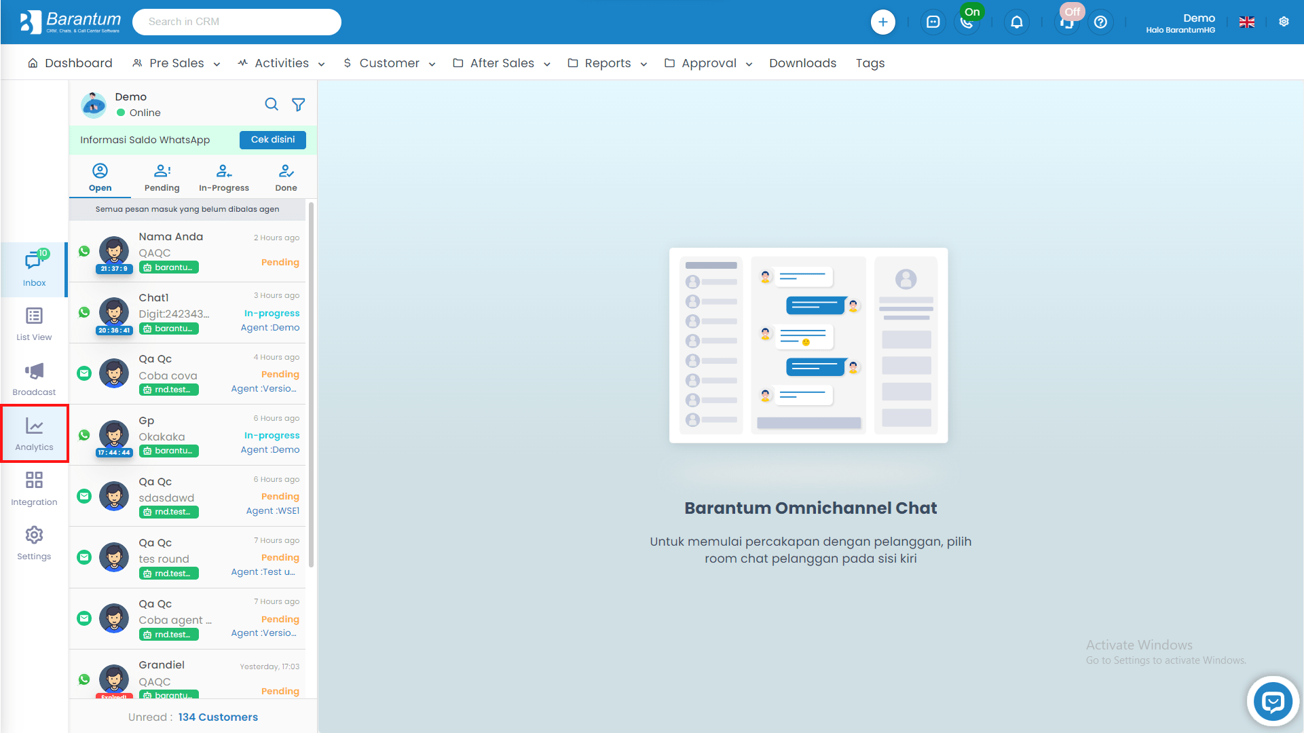The height and width of the screenshot is (733, 1304).
Task: Open the Inbox sidebar icon
Action: [x=34, y=269]
